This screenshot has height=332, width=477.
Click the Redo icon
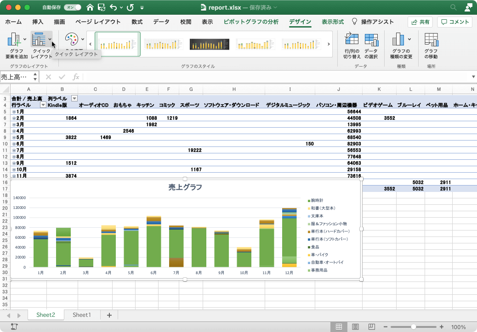pyautogui.click(x=130, y=7)
